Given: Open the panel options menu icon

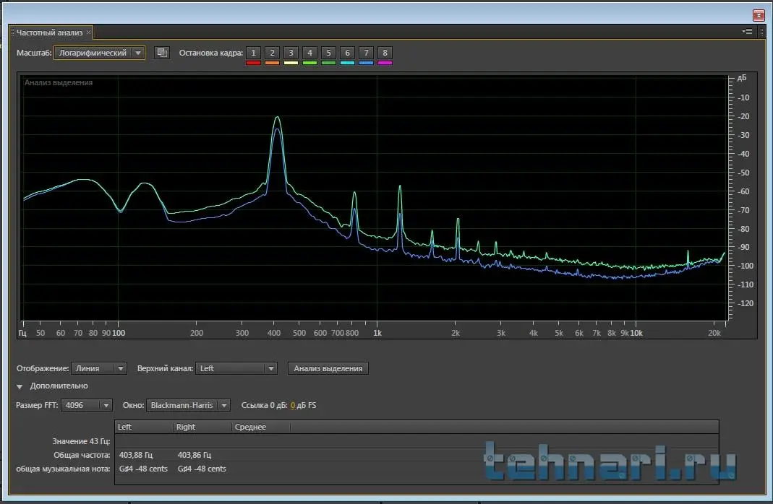Looking at the screenshot, I should coord(747,32).
